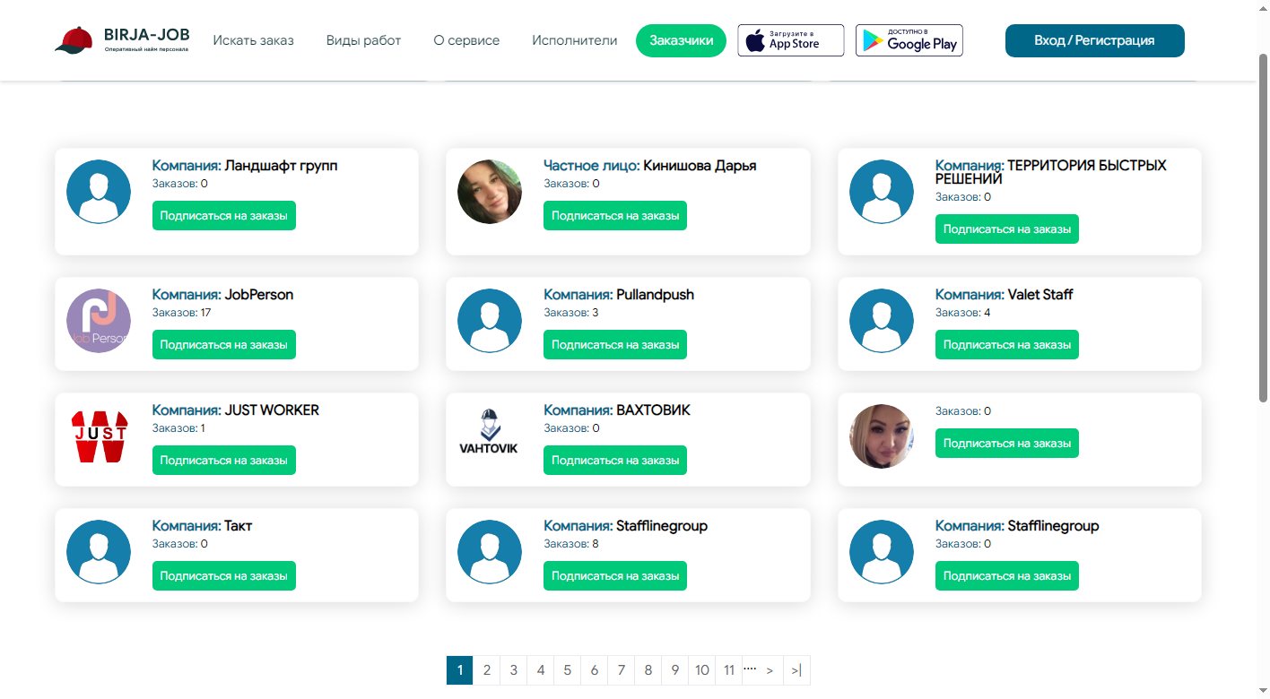
Task: Open the Виды работ menu item
Action: pyautogui.click(x=363, y=40)
